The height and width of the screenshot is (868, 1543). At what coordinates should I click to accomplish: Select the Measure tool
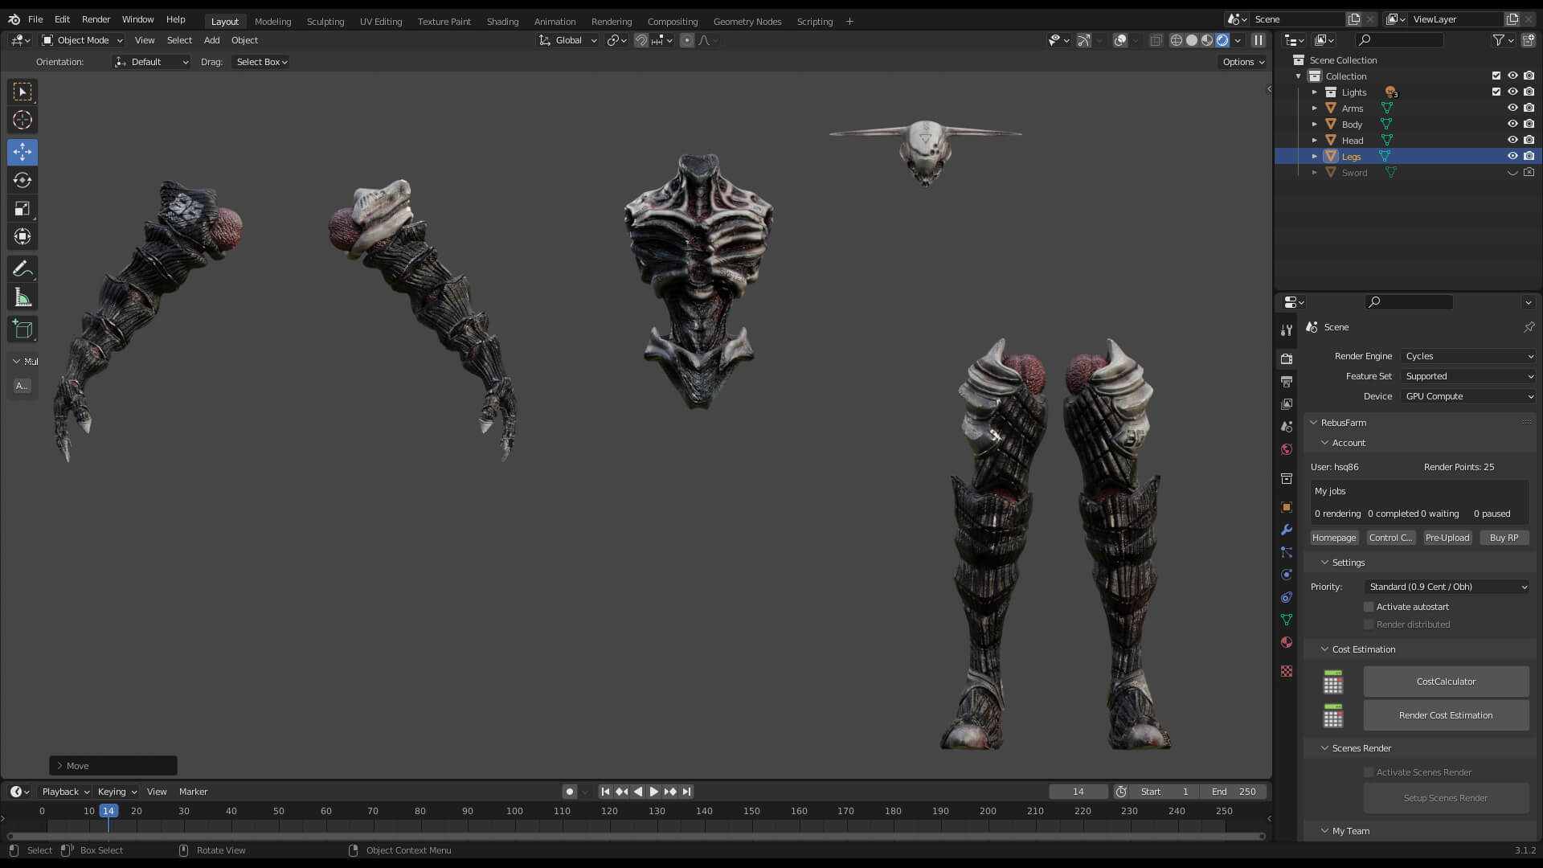23,297
